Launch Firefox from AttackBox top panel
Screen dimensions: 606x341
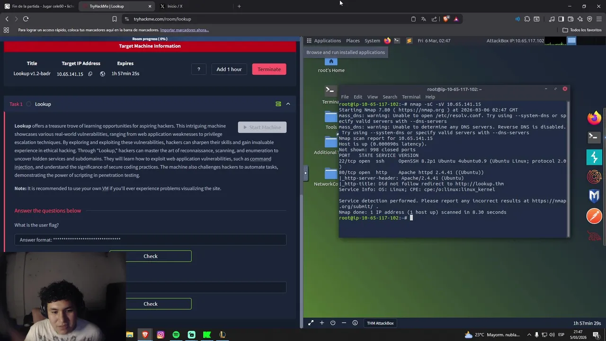387,41
